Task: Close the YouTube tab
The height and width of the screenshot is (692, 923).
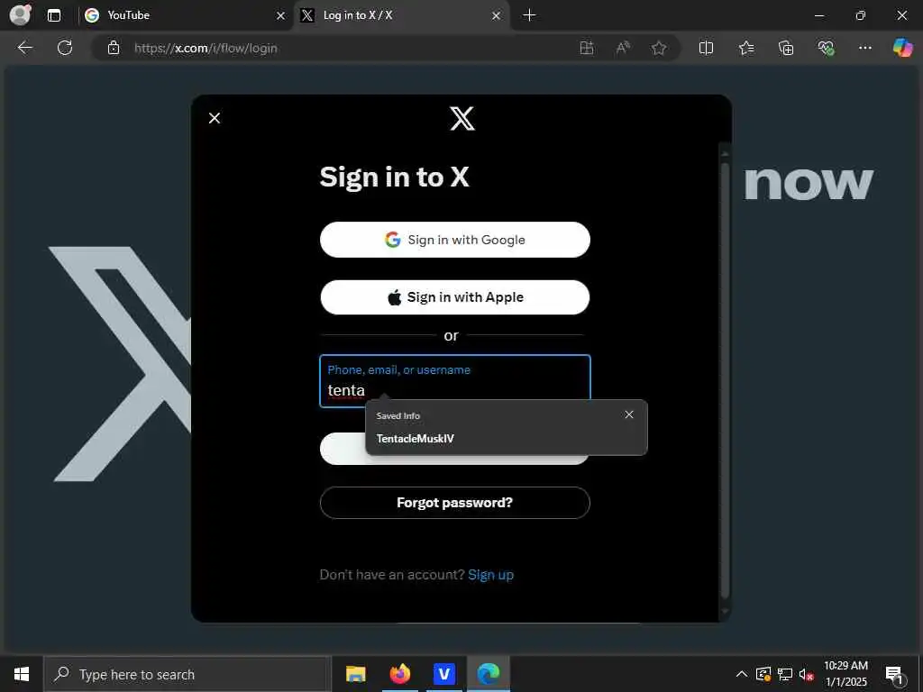Action: (x=281, y=16)
